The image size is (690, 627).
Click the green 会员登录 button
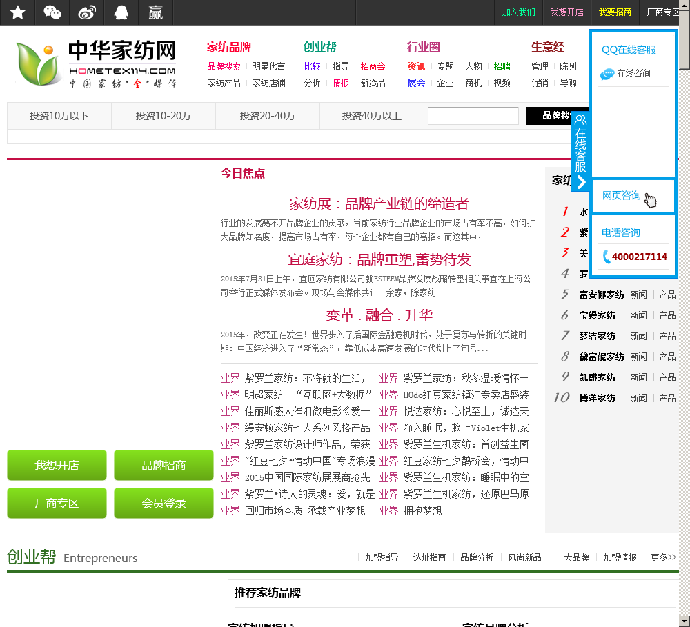(164, 503)
